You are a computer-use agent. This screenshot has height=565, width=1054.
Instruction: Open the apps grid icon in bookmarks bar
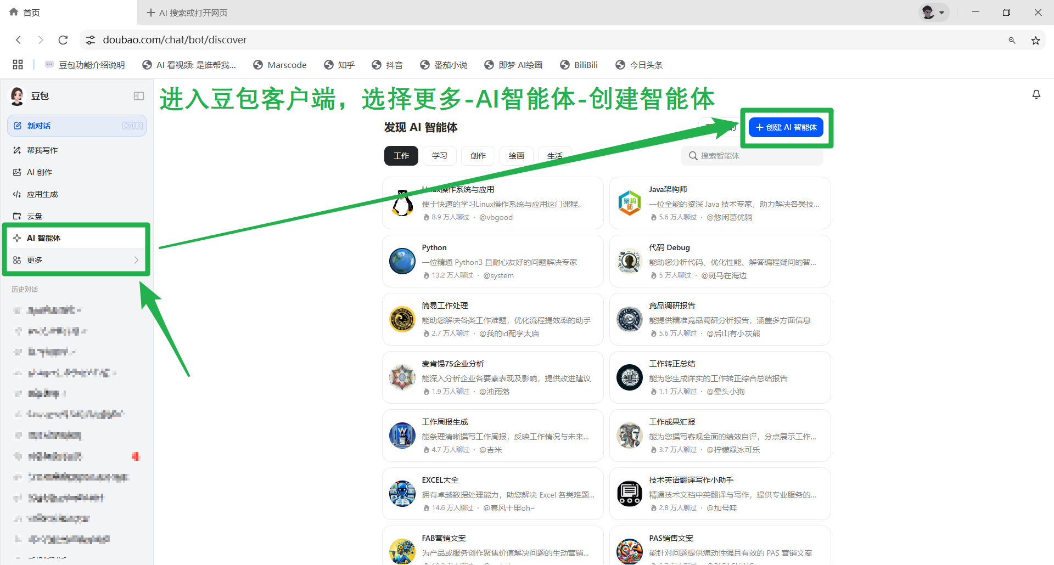point(18,65)
